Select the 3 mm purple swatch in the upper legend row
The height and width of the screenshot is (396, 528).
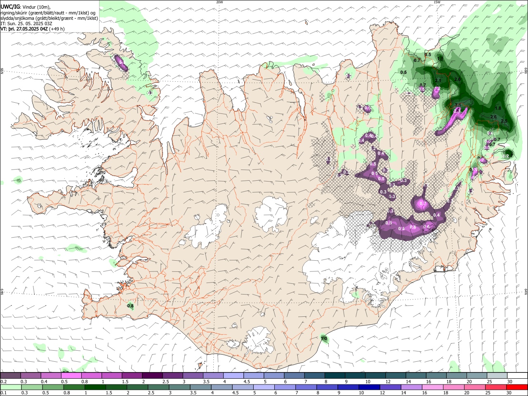click(193, 376)
